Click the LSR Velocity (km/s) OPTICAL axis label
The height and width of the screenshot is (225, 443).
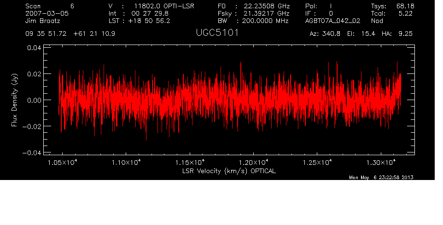(230, 170)
